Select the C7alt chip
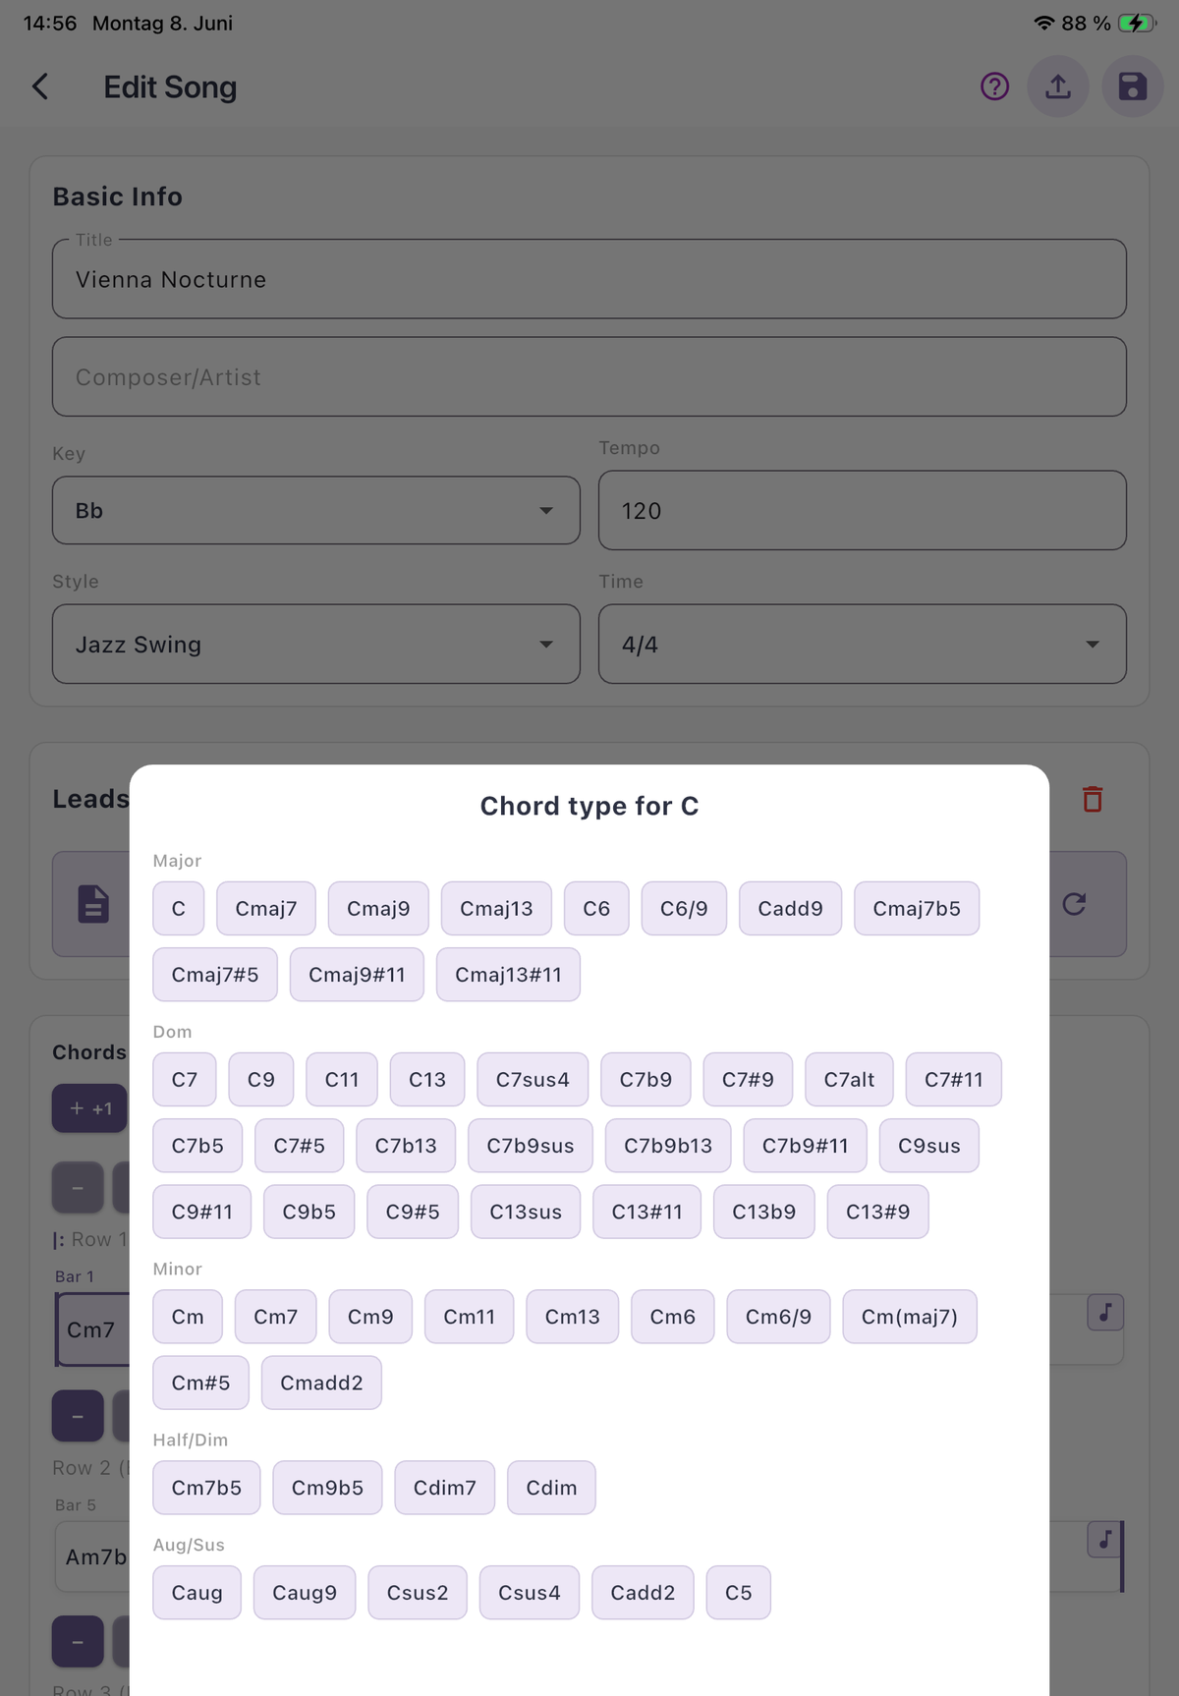This screenshot has width=1179, height=1696. 849,1079
